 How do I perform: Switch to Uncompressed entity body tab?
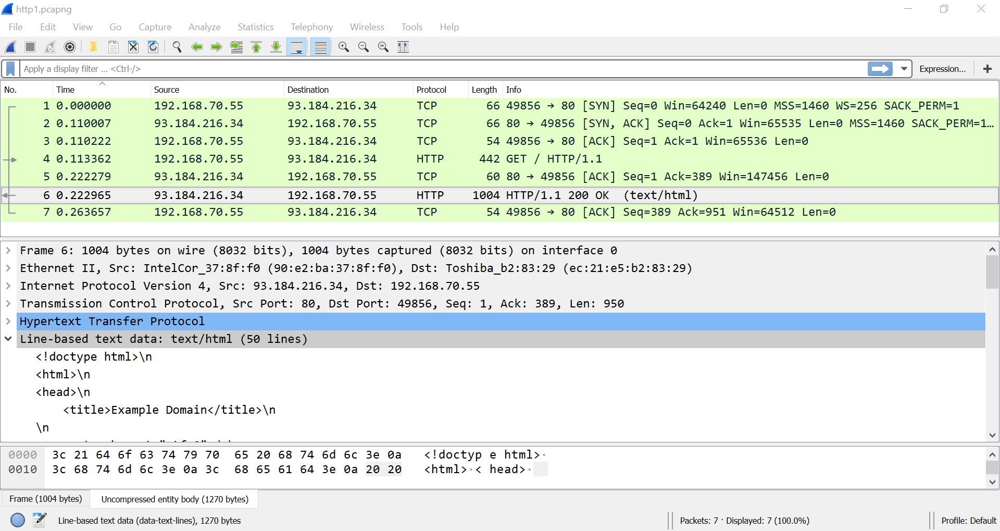pyautogui.click(x=174, y=499)
